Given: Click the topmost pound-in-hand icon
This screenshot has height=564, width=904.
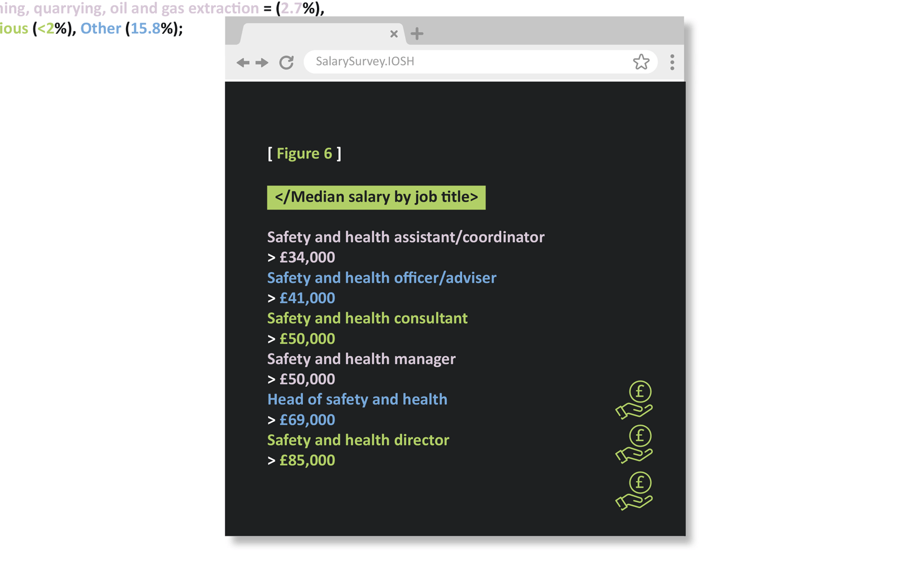Looking at the screenshot, I should tap(634, 400).
